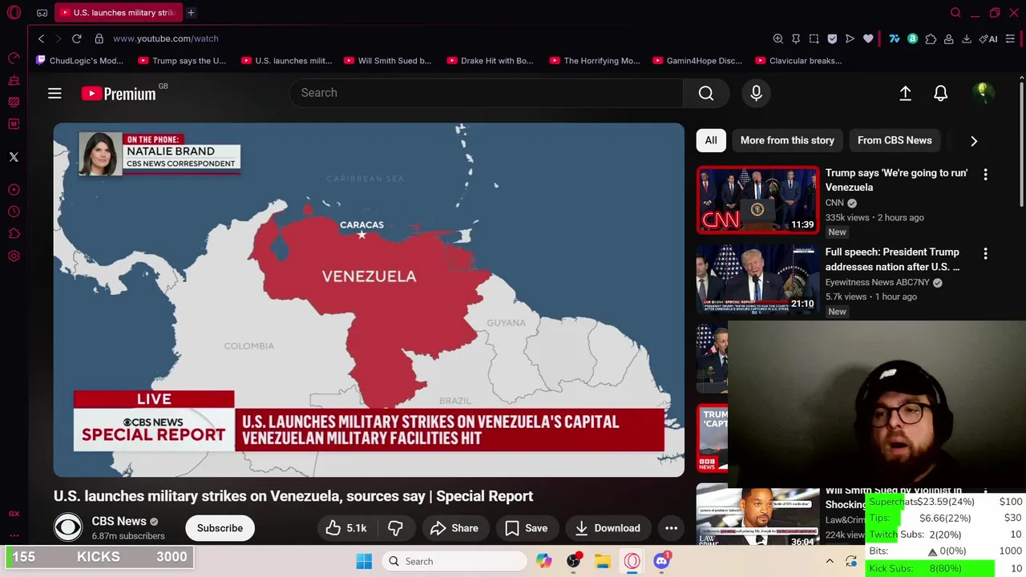The height and width of the screenshot is (577, 1026).
Task: Click the Share button under video
Action: (x=454, y=528)
